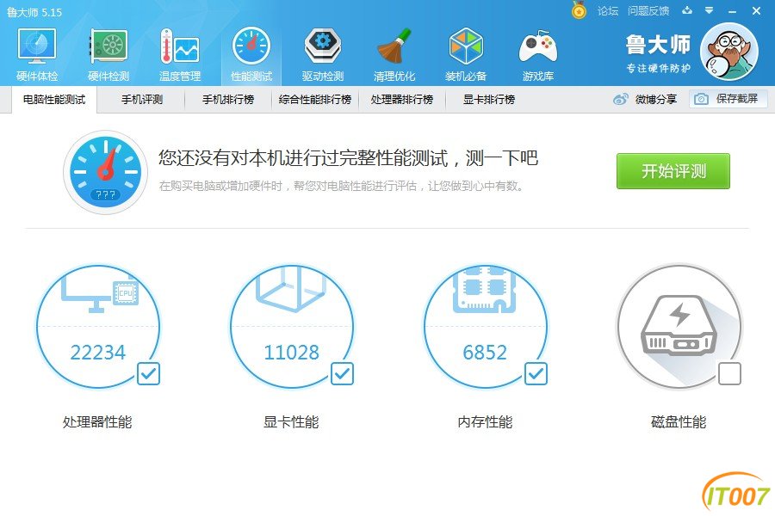Click the gauge graphic showing ??? score
Image resolution: width=775 pixels, height=516 pixels.
pyautogui.click(x=105, y=170)
